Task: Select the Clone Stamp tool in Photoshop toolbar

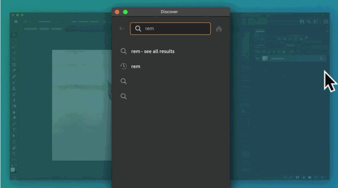Action: tap(14, 88)
